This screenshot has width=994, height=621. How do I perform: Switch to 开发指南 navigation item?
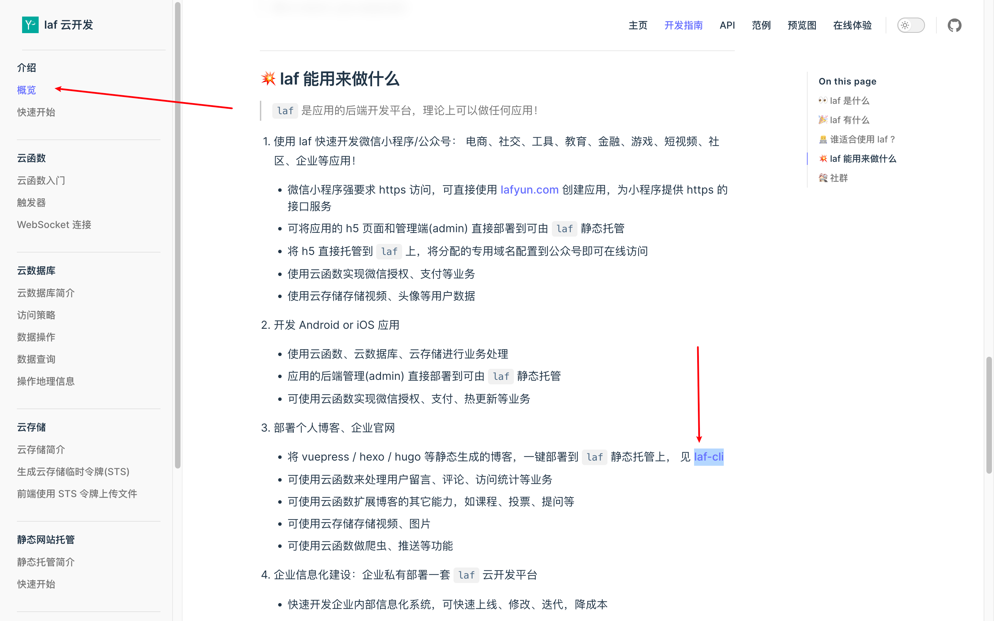click(683, 25)
